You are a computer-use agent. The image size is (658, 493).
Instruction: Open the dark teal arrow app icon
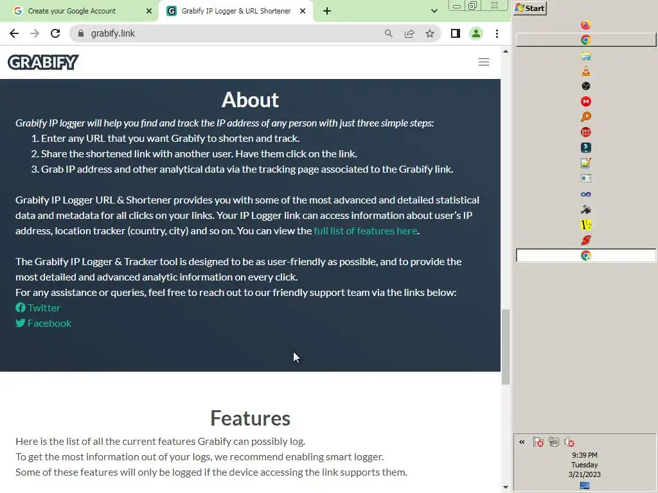(586, 148)
